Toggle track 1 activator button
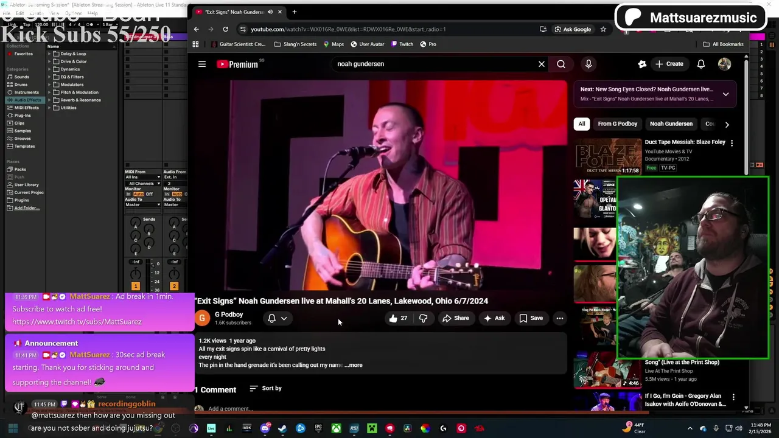 coord(135,286)
